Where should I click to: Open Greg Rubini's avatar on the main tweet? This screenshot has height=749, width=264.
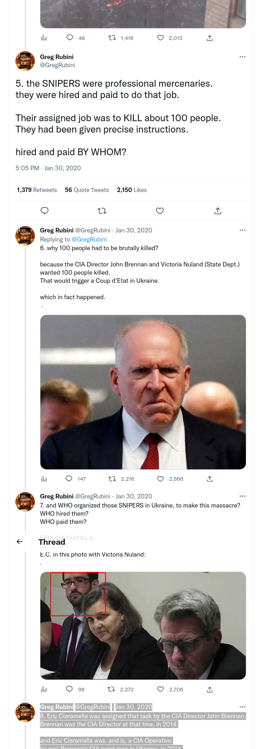pos(25,61)
